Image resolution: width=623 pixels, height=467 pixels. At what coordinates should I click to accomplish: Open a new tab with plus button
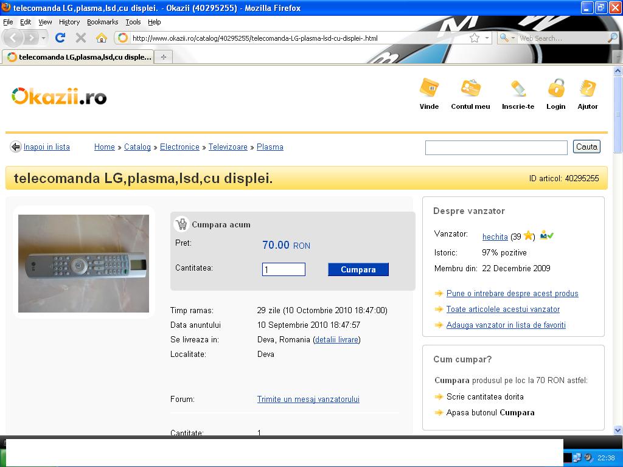pyautogui.click(x=163, y=57)
